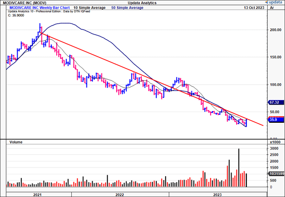285x197 pixels.
Task: Click the 67.32 price marker
Action: point(276,102)
